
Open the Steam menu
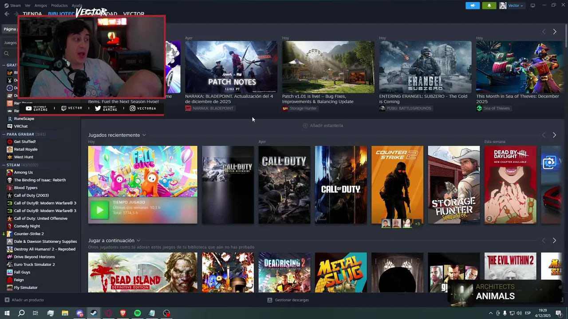pyautogui.click(x=16, y=5)
